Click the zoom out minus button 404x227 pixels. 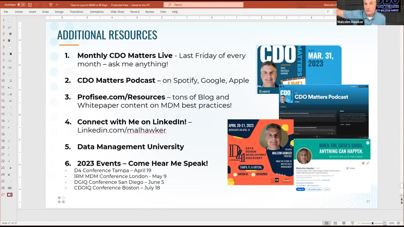coord(359,223)
